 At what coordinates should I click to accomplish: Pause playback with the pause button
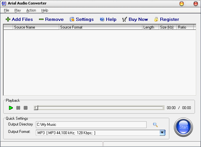pyautogui.click(x=18, y=108)
